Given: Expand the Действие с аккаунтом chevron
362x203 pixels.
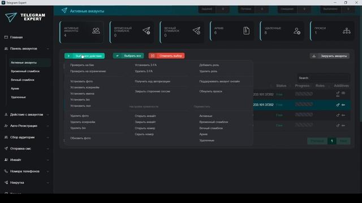Looking at the screenshot, I should click(x=48, y=114).
